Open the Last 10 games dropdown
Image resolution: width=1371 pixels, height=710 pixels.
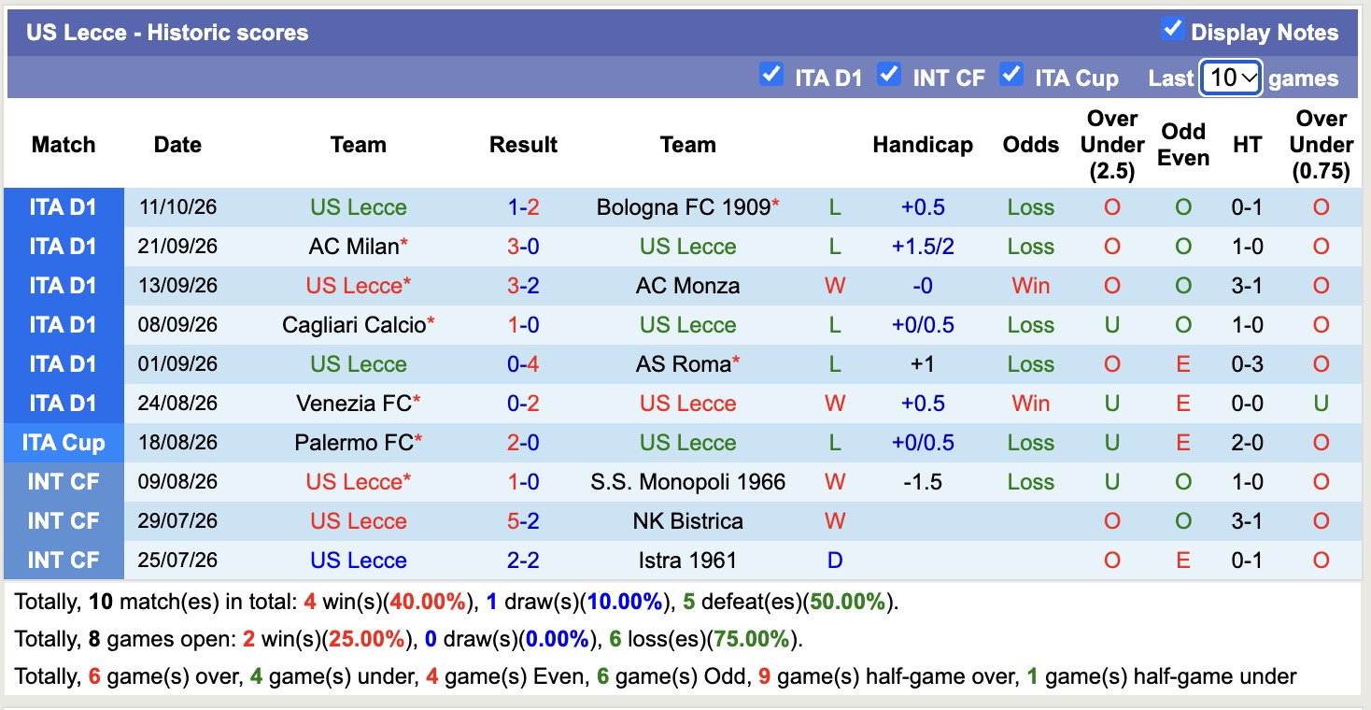(1231, 78)
